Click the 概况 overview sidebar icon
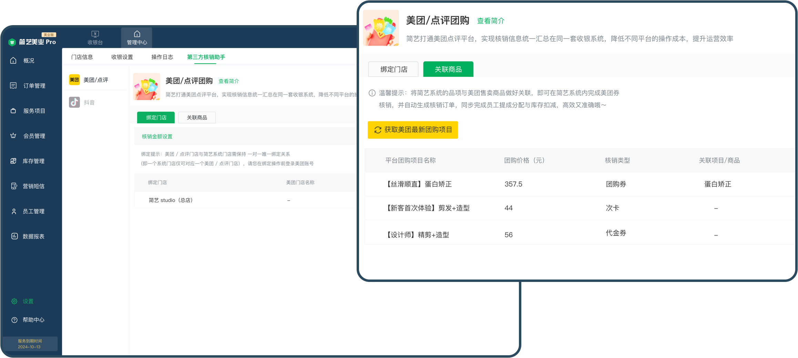Viewport: 798px width, 358px height. coord(13,61)
